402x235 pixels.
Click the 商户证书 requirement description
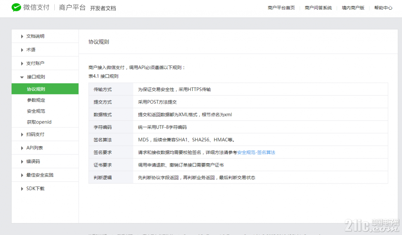click(181, 165)
